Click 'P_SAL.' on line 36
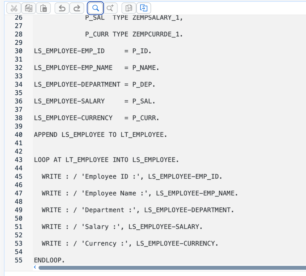The image size is (306, 276). point(144,101)
